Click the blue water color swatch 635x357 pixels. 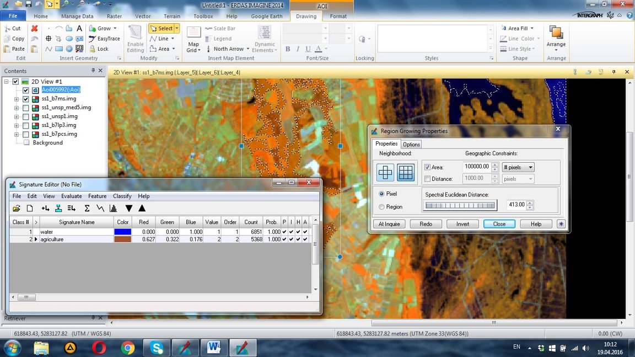pos(123,232)
